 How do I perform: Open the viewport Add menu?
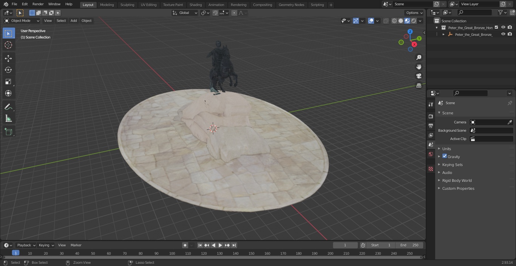tap(74, 21)
